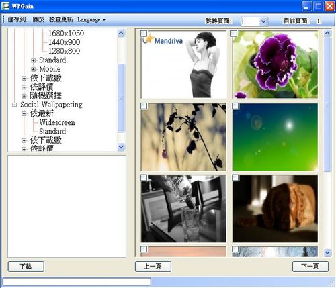Check the partially visible pink wallpaper checkbox
This screenshot has width=336, height=288.
(x=144, y=249)
